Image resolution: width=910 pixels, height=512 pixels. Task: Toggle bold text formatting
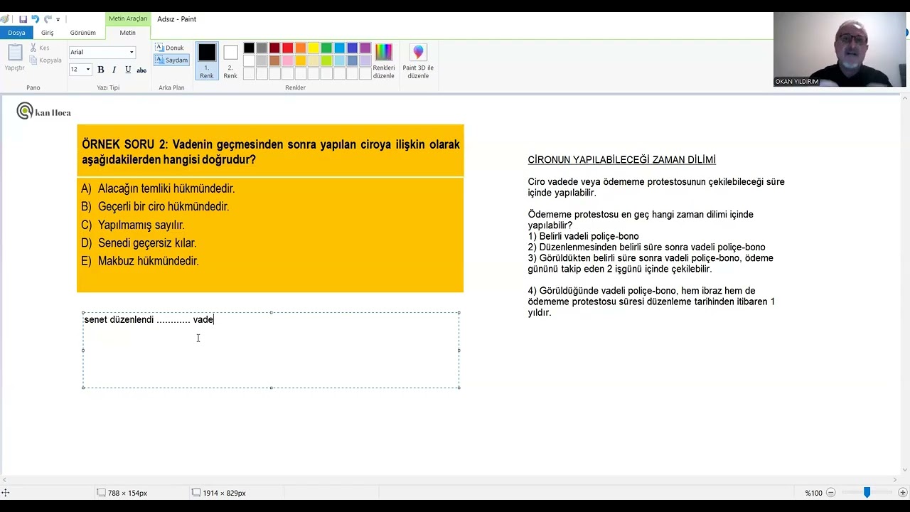tap(101, 70)
